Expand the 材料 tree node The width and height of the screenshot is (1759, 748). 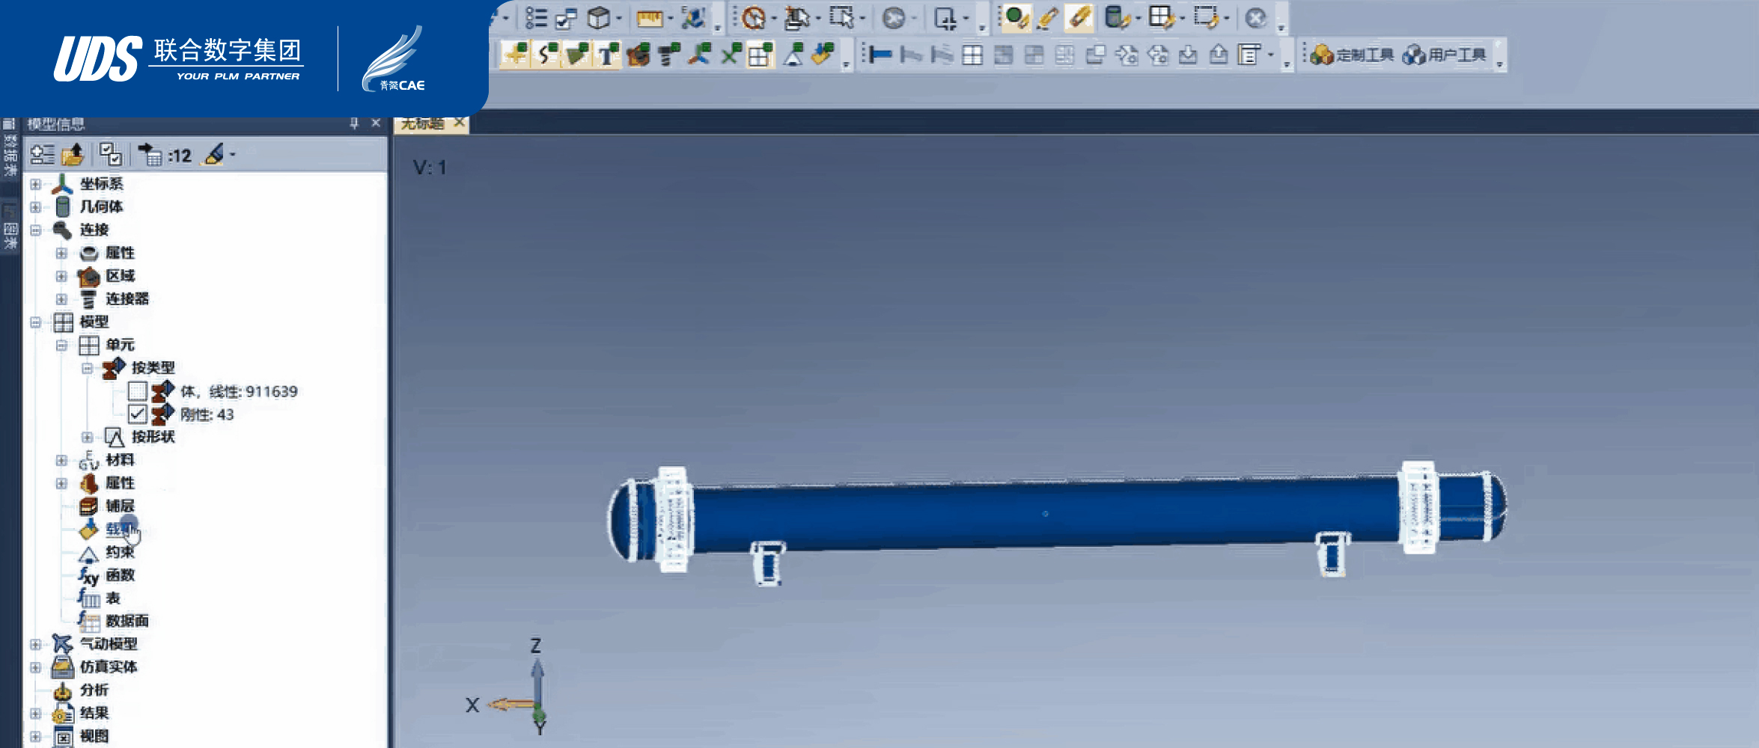coord(61,460)
